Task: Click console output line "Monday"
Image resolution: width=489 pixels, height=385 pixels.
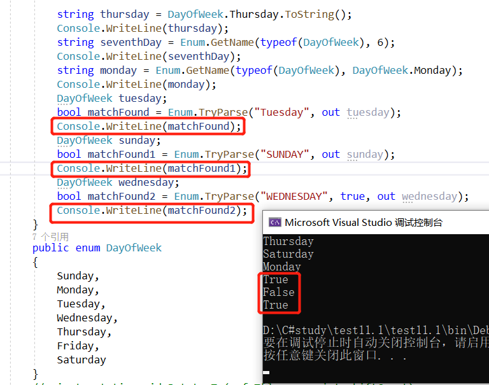Action: [x=281, y=267]
